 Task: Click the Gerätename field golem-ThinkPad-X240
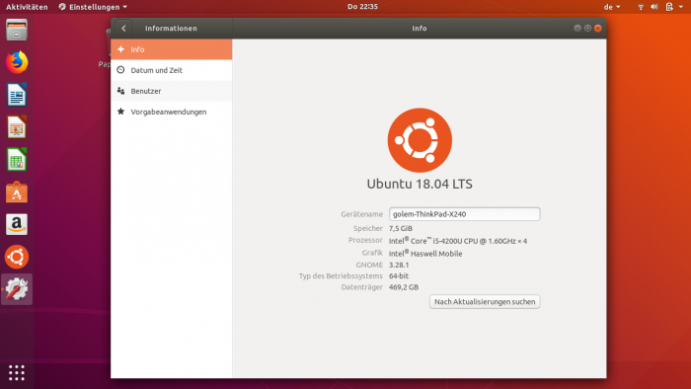tap(465, 214)
